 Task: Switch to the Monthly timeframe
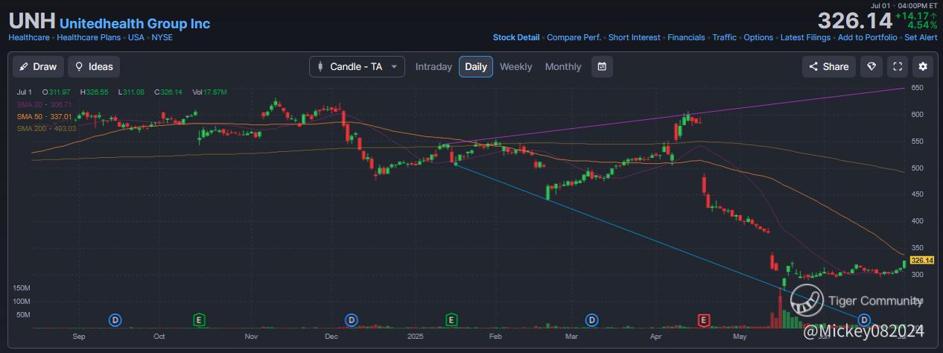tap(563, 66)
